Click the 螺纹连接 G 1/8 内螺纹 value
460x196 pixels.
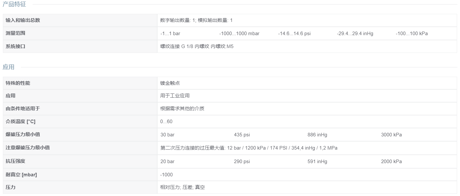[x=197, y=46]
